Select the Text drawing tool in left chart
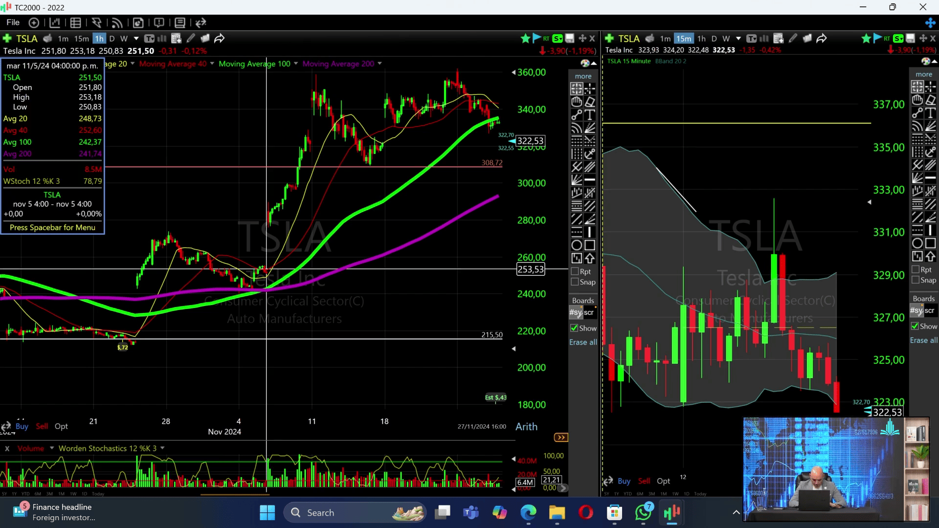 (x=590, y=114)
